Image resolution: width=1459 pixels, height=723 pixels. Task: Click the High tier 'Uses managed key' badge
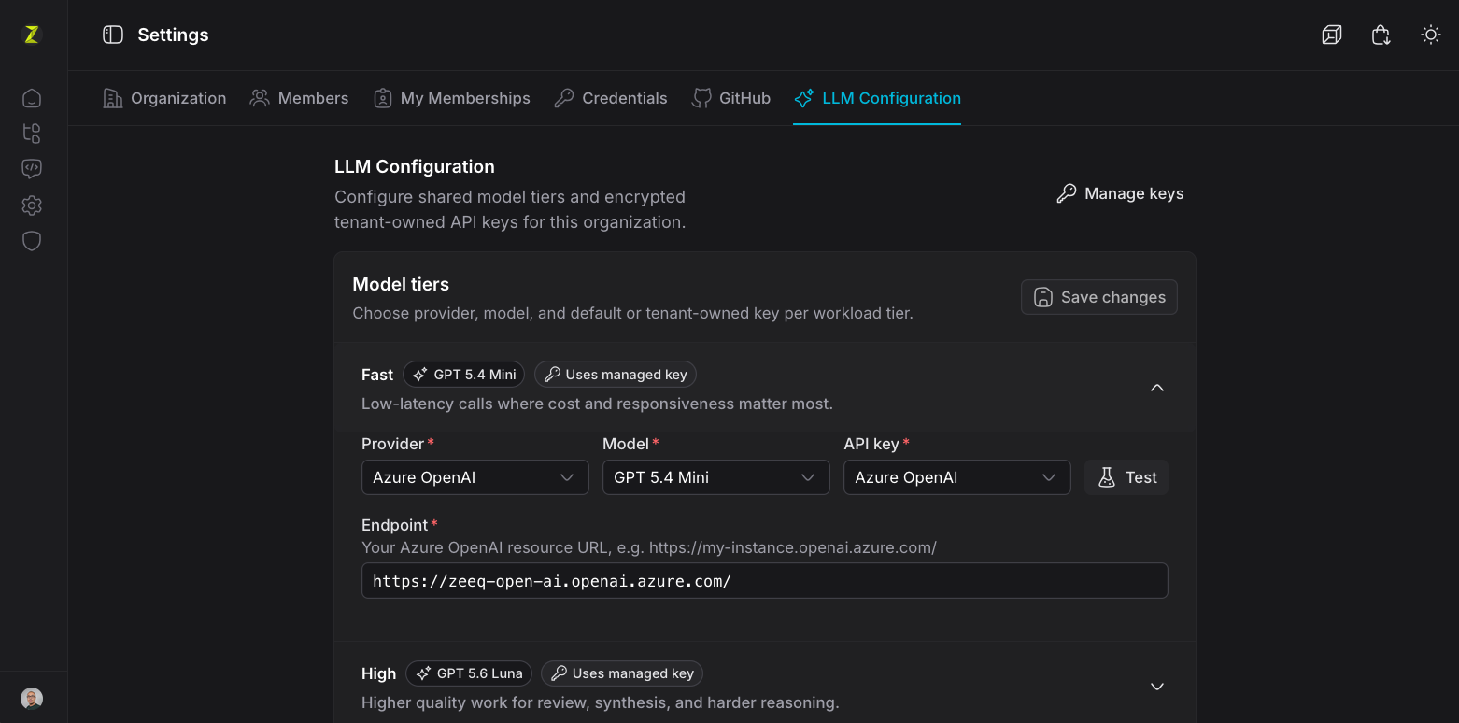coord(622,673)
